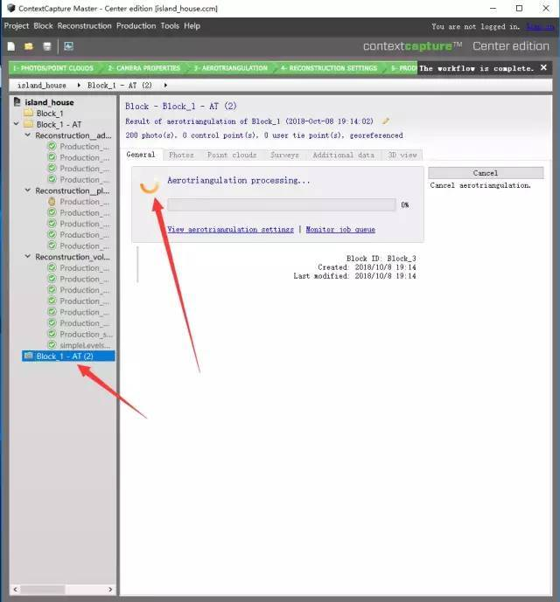Click the orange pending status icon under Reconstruction_pl...
The image size is (560, 602).
coord(52,201)
